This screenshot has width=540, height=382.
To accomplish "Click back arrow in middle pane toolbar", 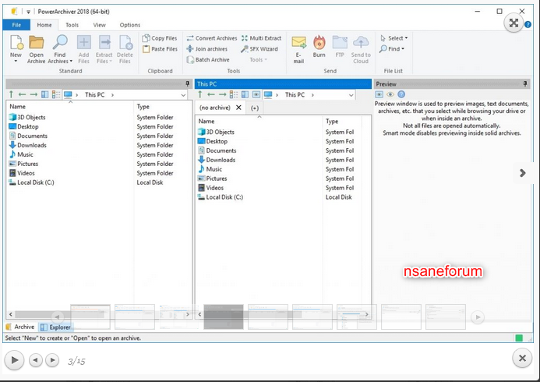I will (211, 94).
